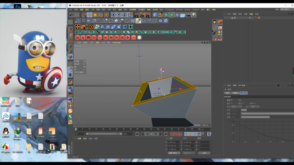Click the fire window icon in right palette
The width and height of the screenshot is (294, 165).
coord(215,22)
